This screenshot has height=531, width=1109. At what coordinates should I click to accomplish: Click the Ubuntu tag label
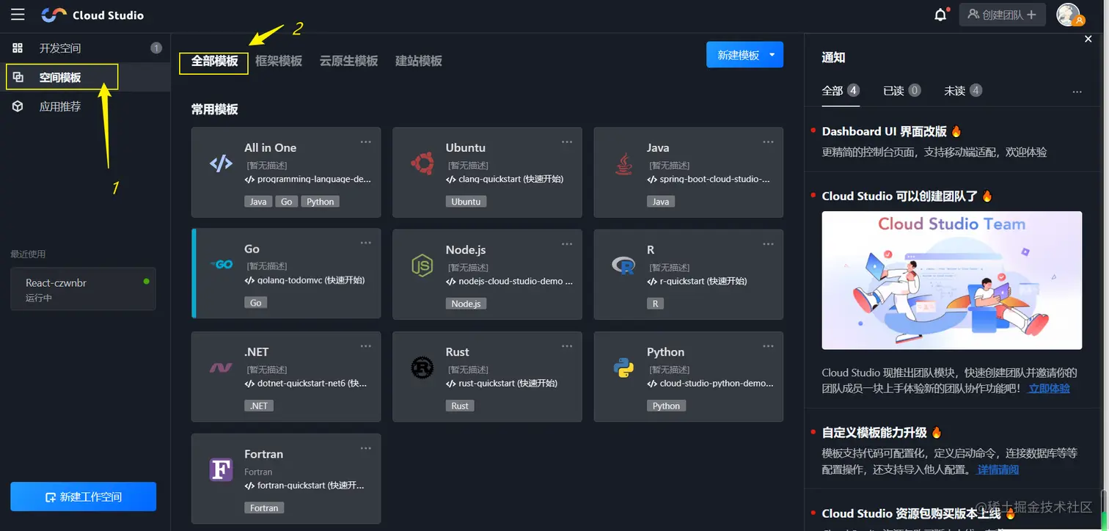tap(466, 202)
